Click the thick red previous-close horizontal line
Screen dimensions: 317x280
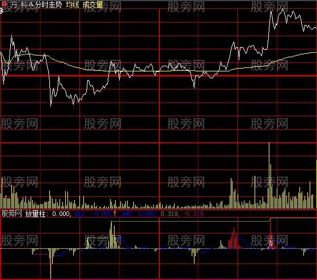tap(159, 76)
